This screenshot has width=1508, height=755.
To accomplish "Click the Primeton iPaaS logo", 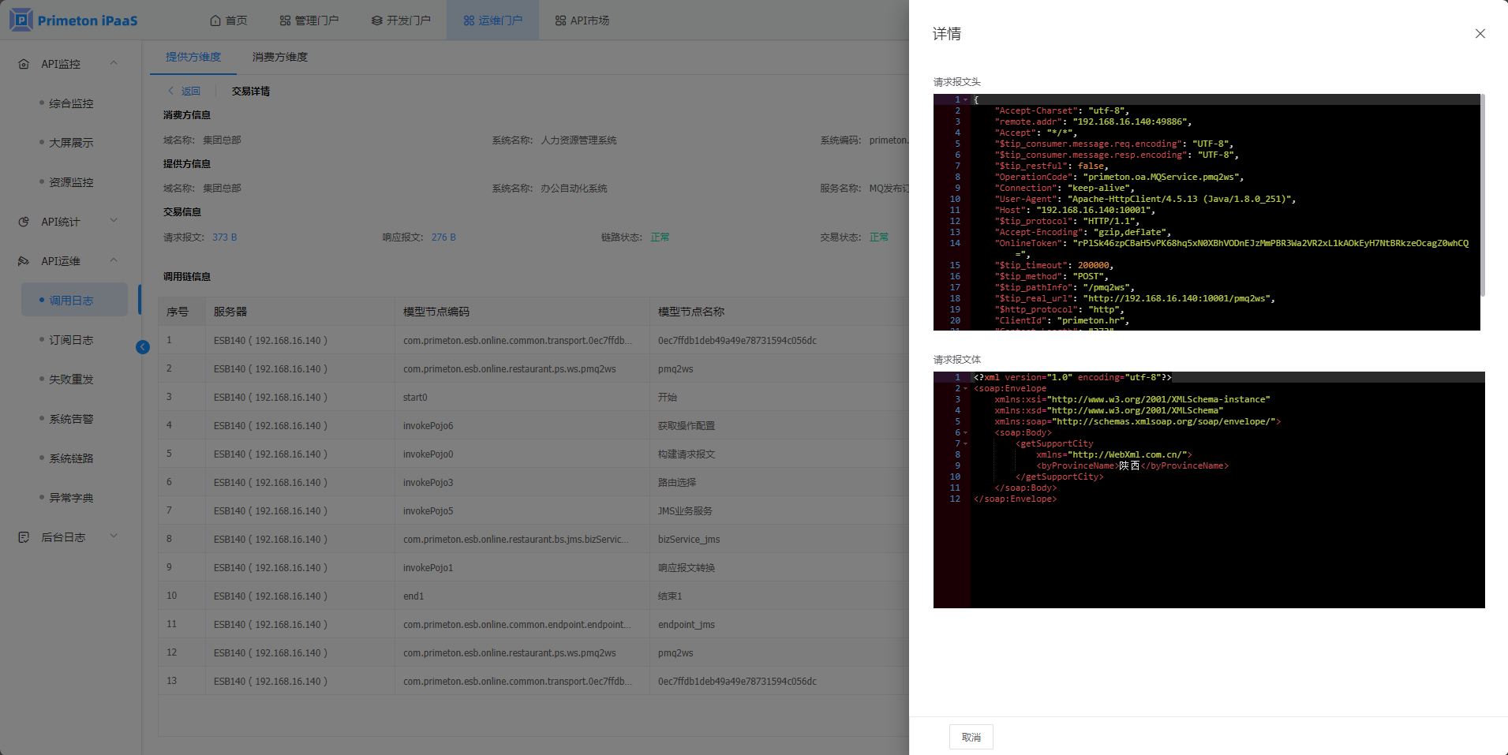I will tap(74, 21).
